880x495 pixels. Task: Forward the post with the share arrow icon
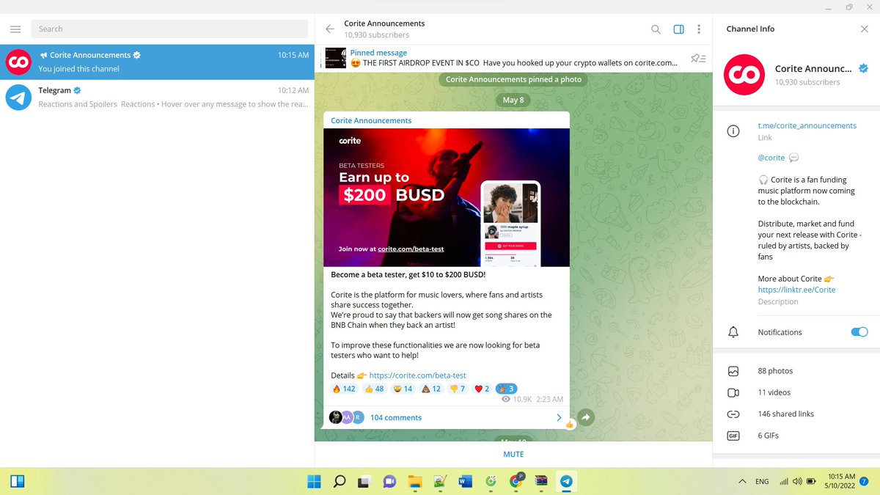pyautogui.click(x=586, y=417)
